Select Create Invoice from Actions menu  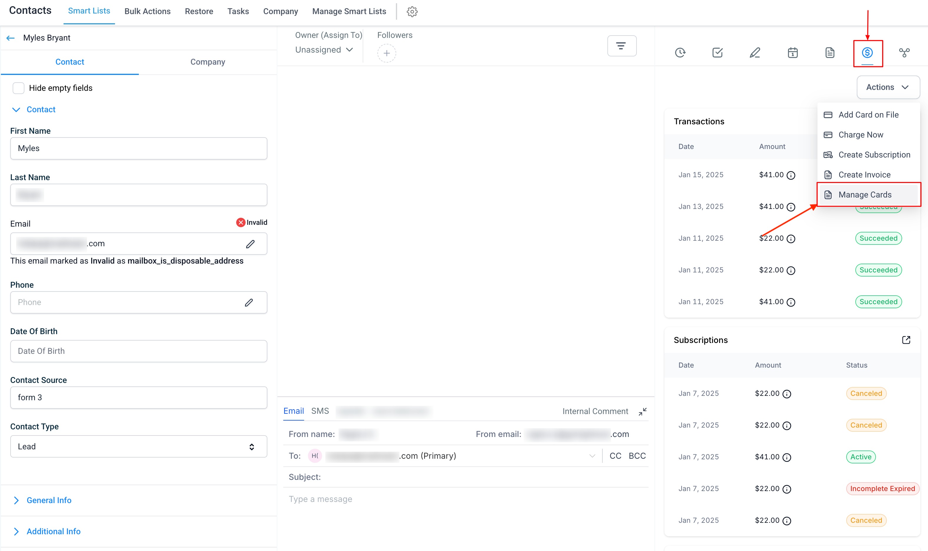click(868, 175)
